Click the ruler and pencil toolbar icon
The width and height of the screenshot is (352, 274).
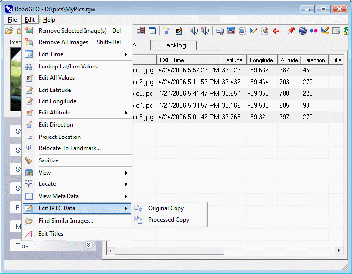click(x=325, y=31)
